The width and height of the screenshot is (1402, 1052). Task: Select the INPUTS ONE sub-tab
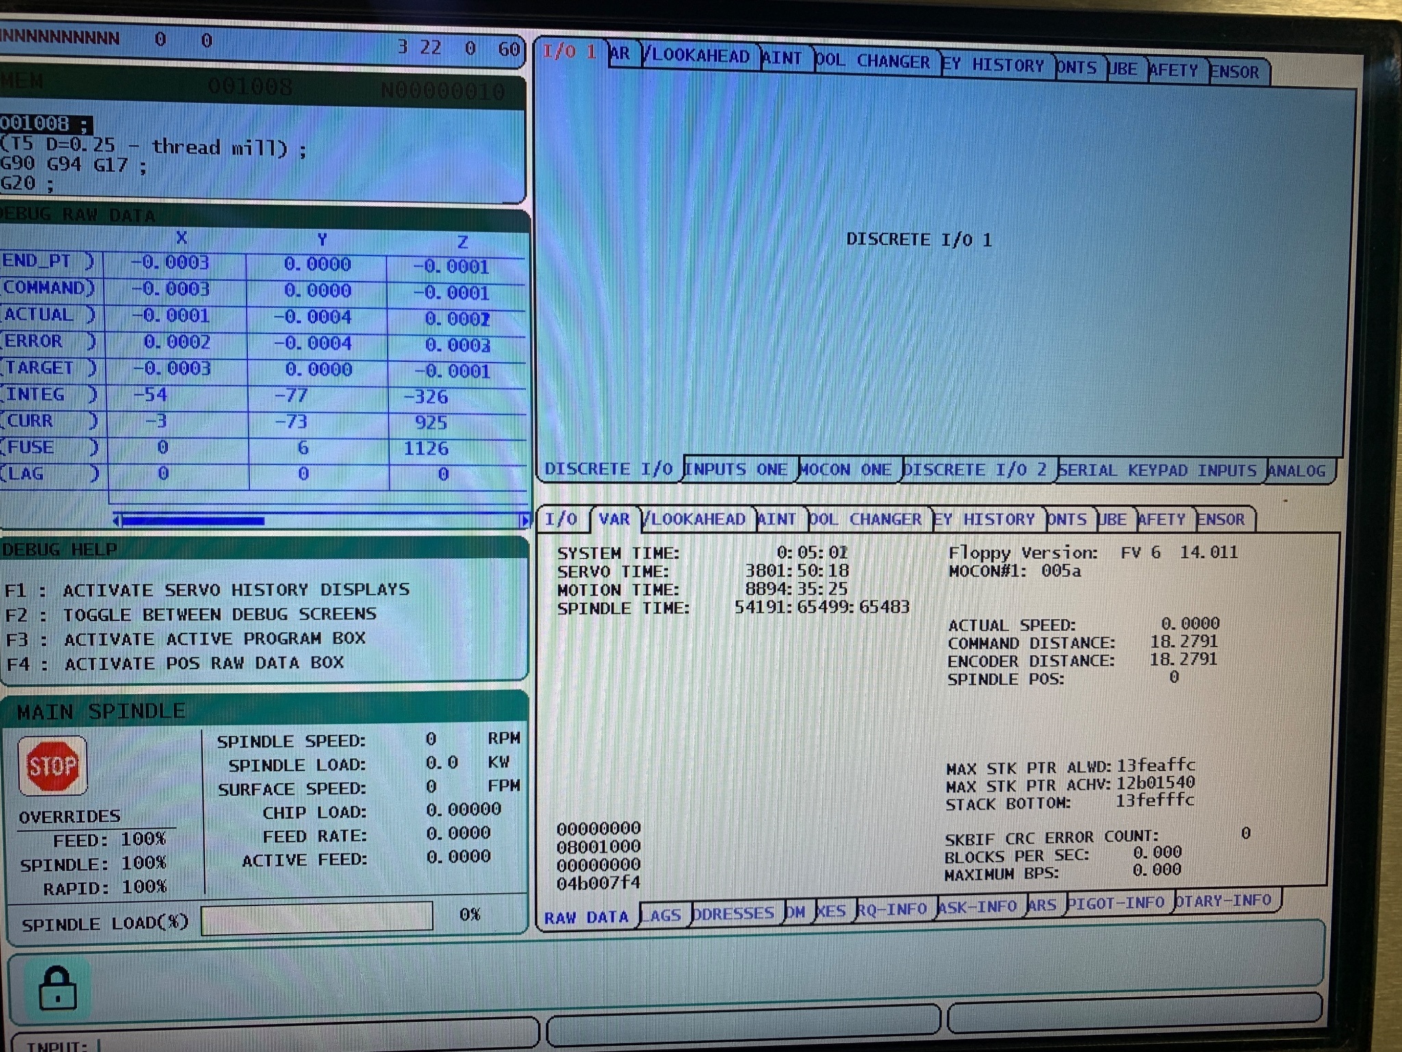pyautogui.click(x=738, y=470)
